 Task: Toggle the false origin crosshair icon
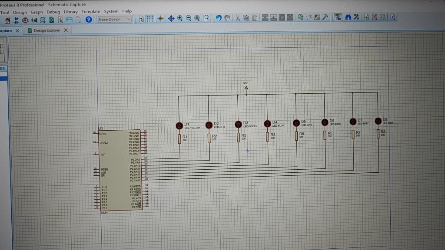161,19
